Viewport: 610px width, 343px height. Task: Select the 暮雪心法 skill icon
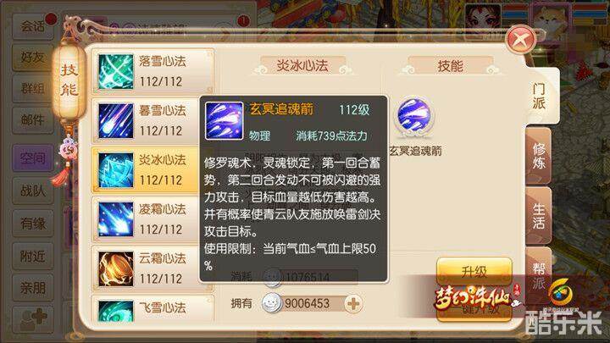(115, 120)
